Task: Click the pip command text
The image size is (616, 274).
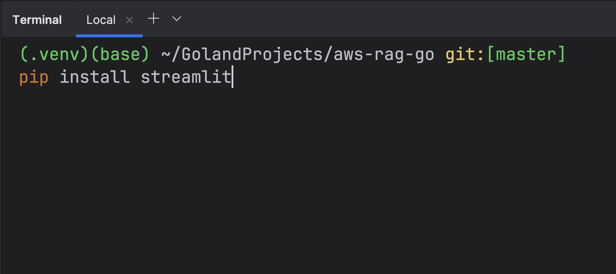Action: click(x=34, y=76)
